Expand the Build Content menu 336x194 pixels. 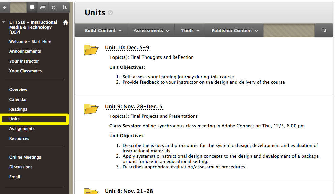pyautogui.click(x=103, y=30)
